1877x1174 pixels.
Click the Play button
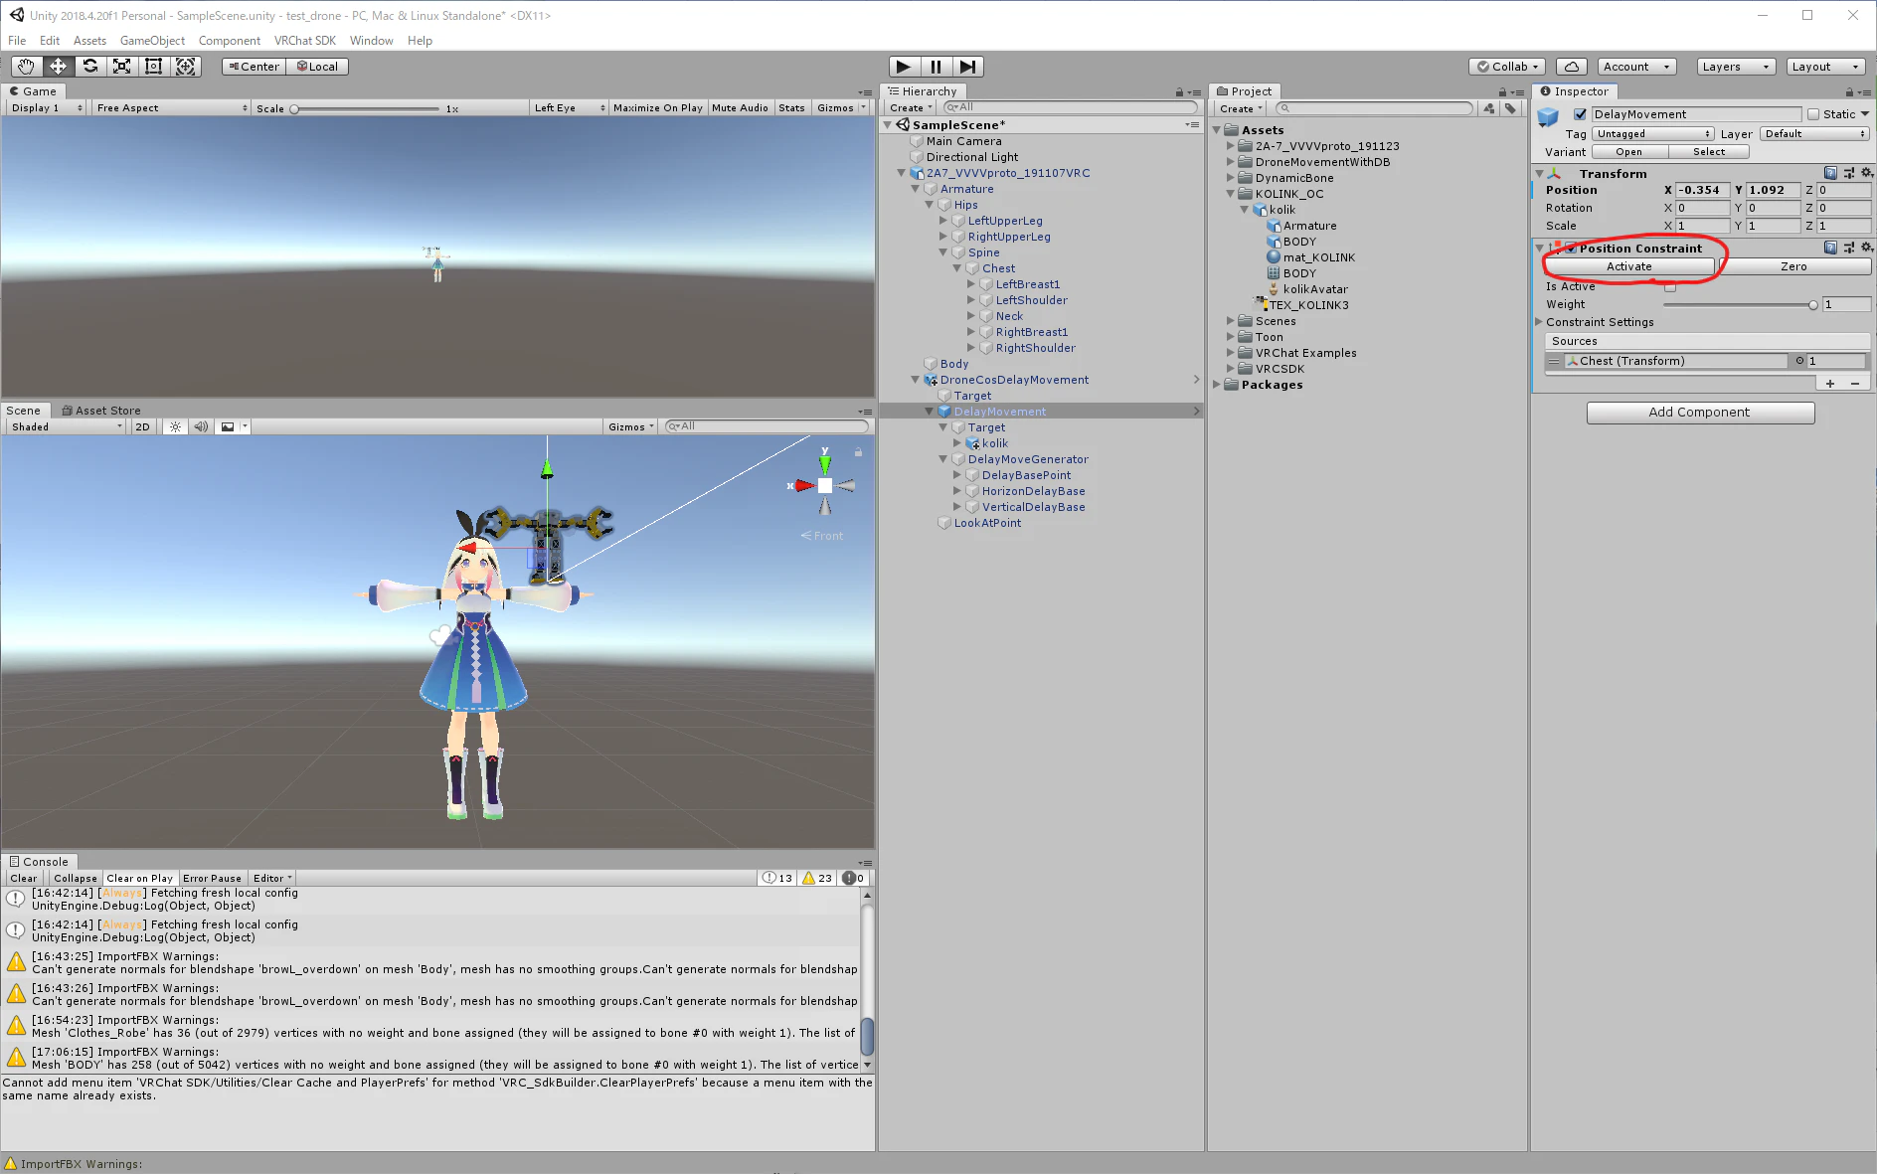pos(903,67)
